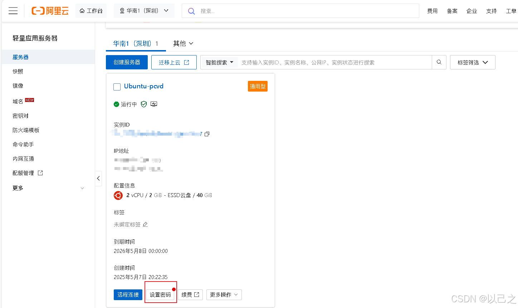
Task: Open the 更多操作 dropdown
Action: coord(224,295)
